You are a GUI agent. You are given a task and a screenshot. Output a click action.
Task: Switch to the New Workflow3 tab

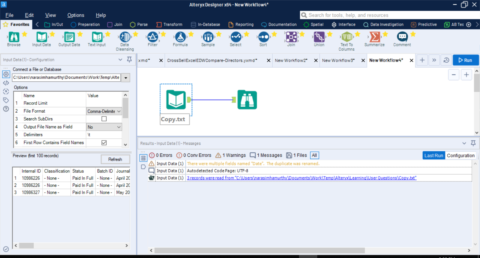tap(338, 60)
